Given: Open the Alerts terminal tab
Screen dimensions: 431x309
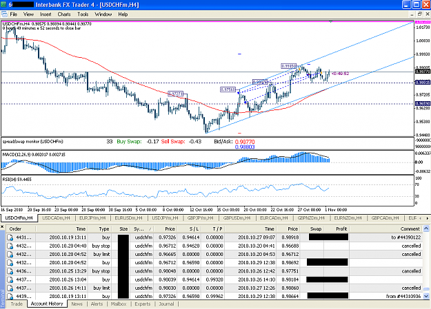Looking at the screenshot, I should [x=97, y=303].
